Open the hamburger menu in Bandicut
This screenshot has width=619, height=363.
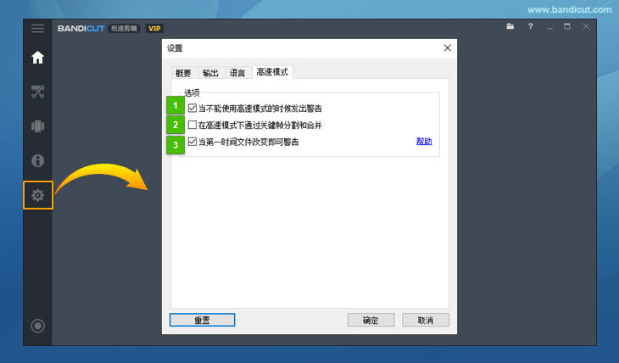pos(38,29)
